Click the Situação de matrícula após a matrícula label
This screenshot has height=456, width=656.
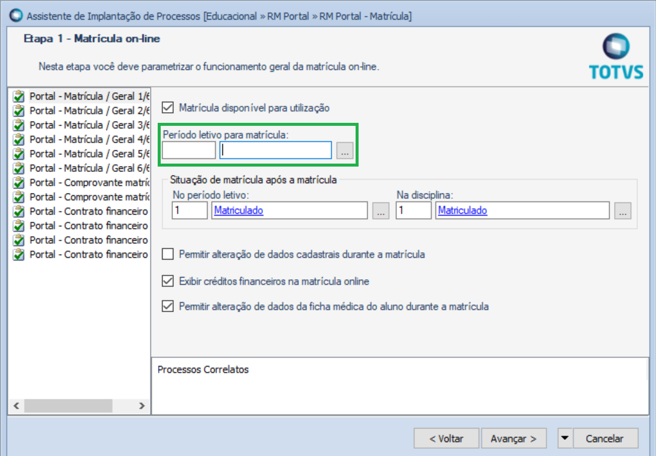pos(253,180)
